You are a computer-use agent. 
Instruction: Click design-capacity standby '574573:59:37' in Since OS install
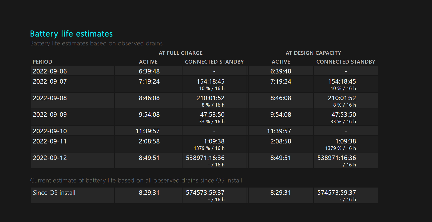[337, 193]
